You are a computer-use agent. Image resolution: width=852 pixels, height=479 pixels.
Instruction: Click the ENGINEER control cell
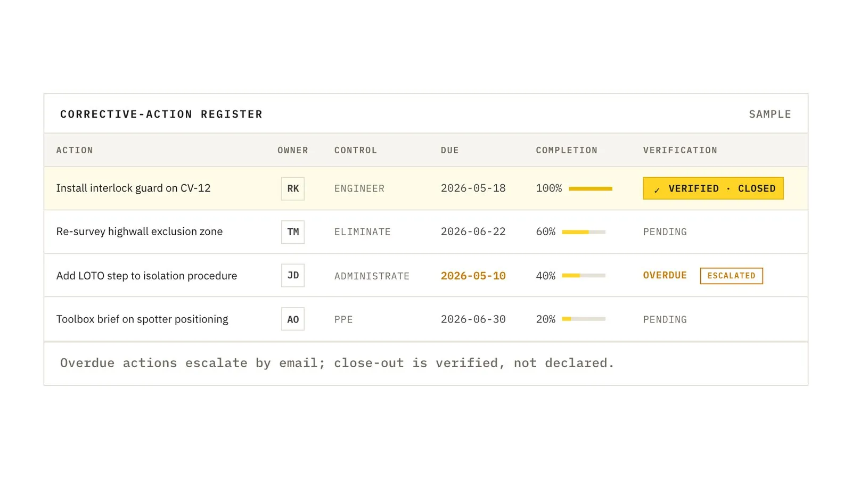coord(359,188)
